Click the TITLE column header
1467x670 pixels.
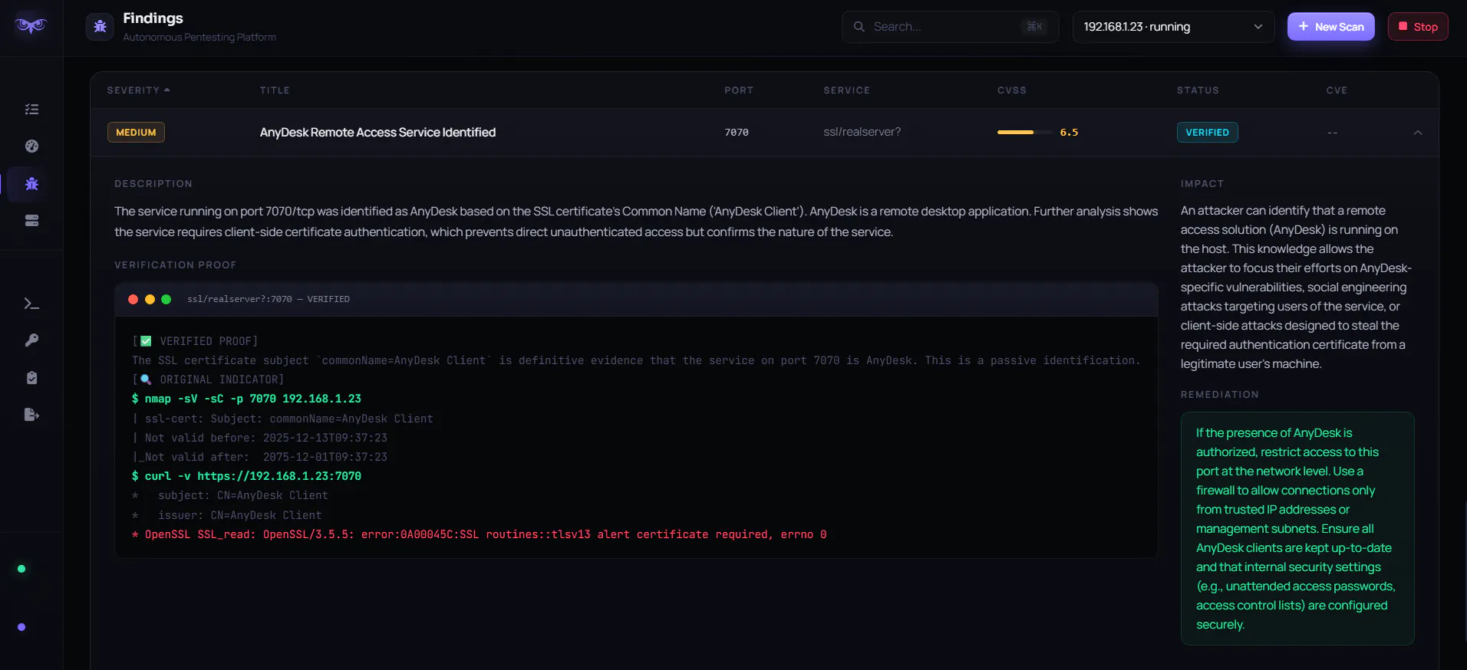pos(275,90)
